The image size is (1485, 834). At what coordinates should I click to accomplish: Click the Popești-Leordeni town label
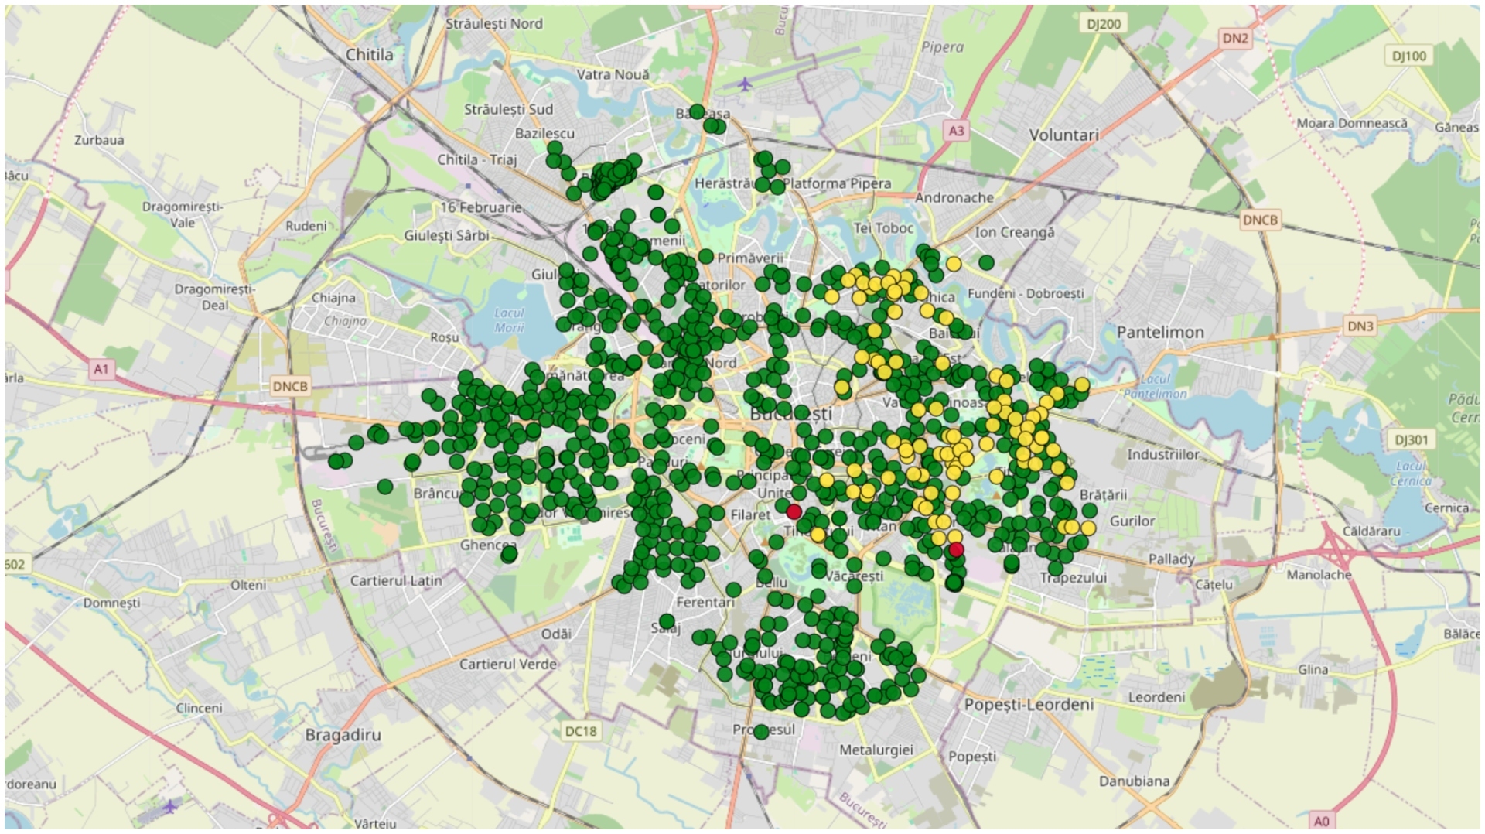[x=1029, y=704]
